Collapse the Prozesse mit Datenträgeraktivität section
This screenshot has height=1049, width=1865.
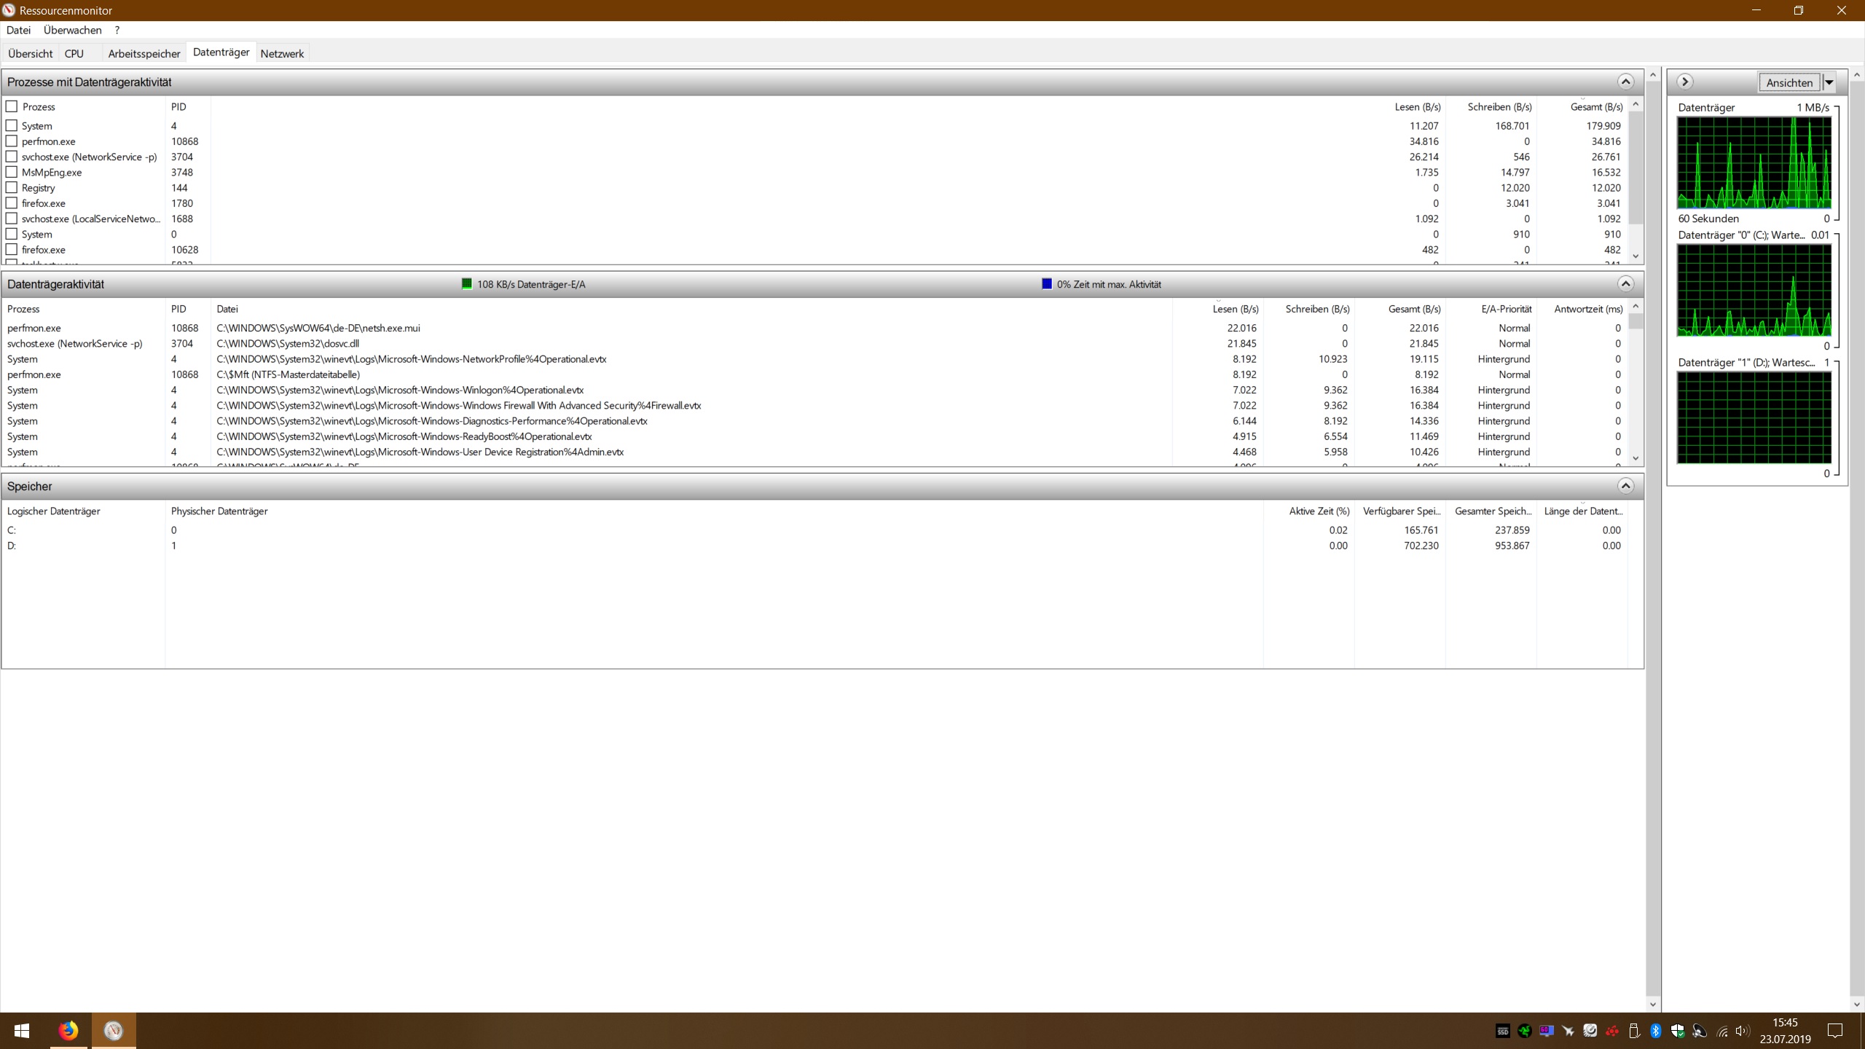[1625, 82]
